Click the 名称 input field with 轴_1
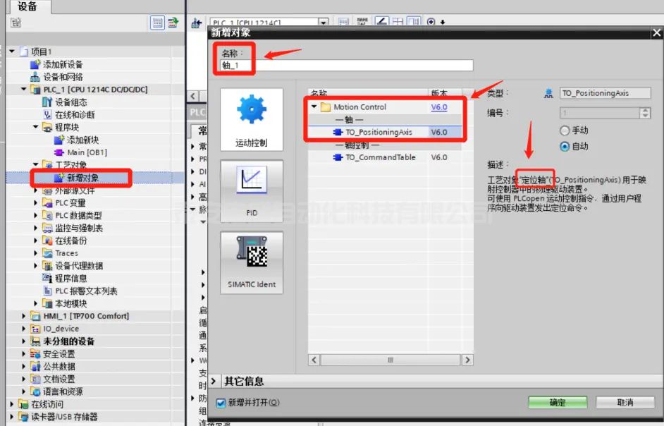664x426 pixels. 345,66
